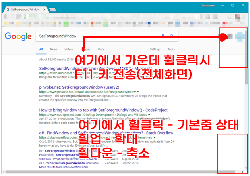Image resolution: width=250 pixels, height=176 pixels.
Task: Click the 'Aug 30, 2012' date text
Action: (x=130, y=159)
